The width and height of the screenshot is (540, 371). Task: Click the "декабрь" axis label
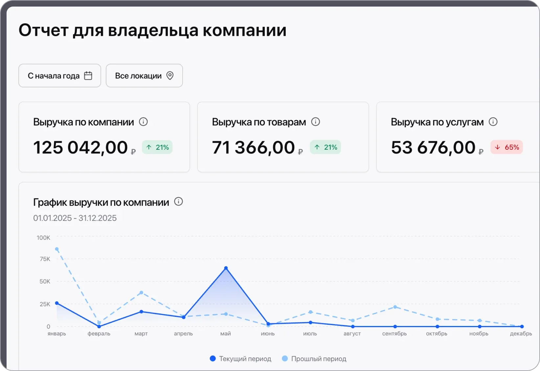[x=521, y=334]
